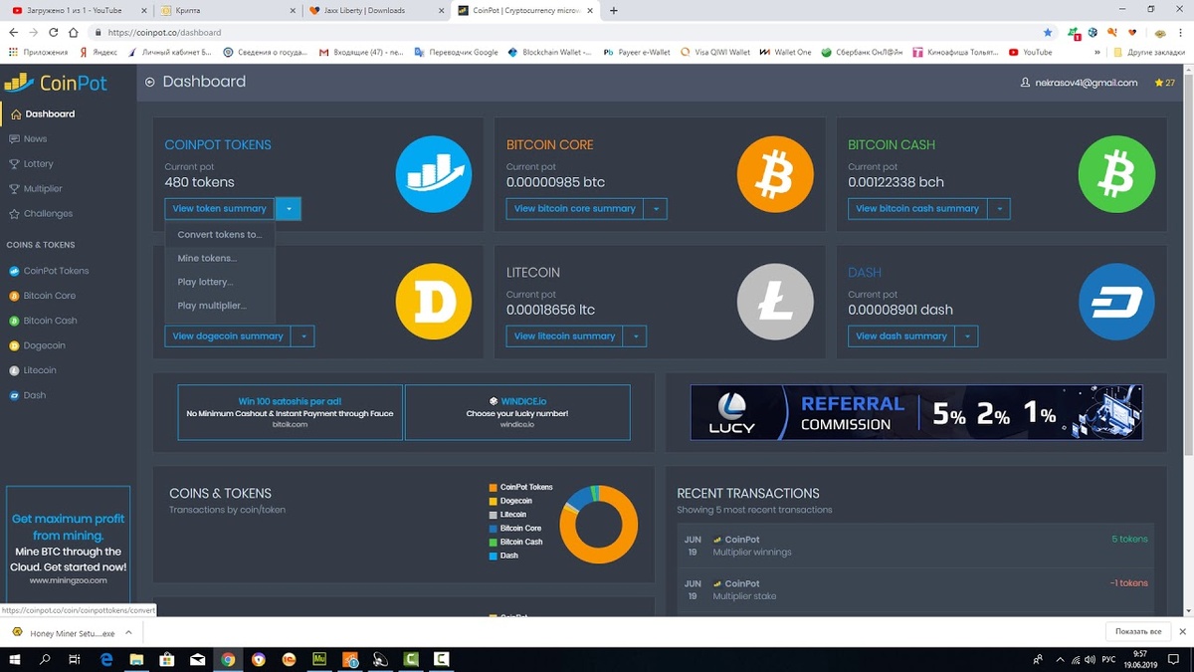1194x672 pixels.
Task: Open the account menu nekrasov41@gmail.com
Action: [x=1080, y=83]
